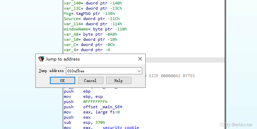Click the Msg= tagMSG ptr line
The image size is (257, 129).
(89, 13)
